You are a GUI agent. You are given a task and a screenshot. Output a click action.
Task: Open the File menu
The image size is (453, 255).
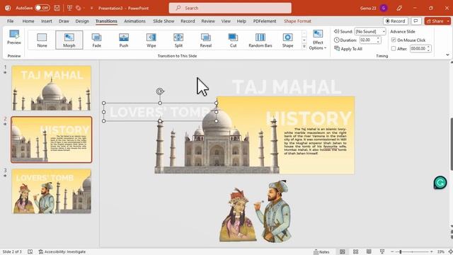[11, 21]
